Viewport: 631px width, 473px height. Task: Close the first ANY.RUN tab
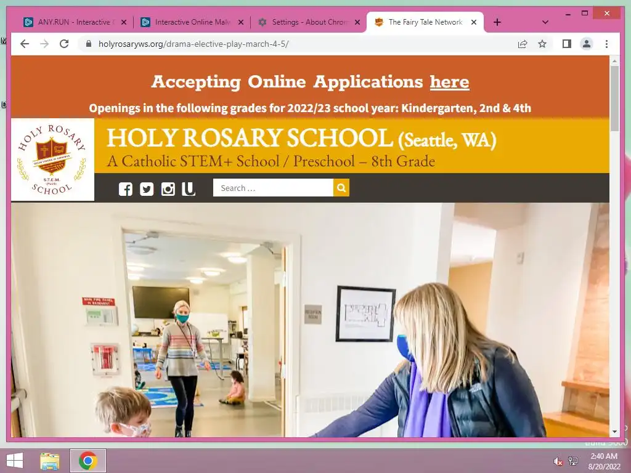(124, 22)
